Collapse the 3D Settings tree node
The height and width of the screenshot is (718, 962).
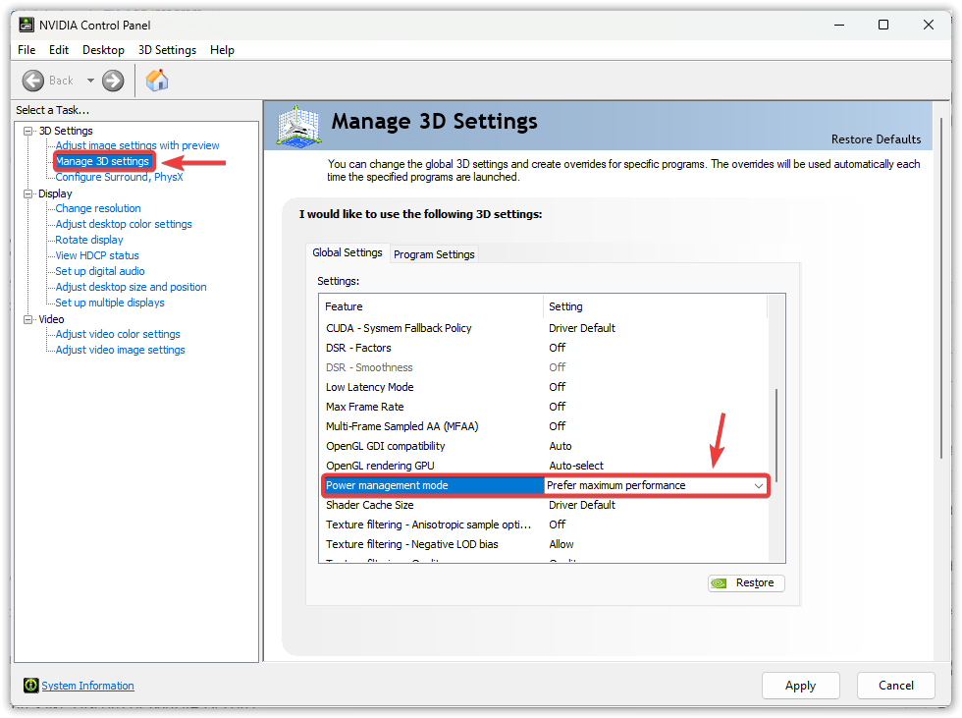[28, 131]
